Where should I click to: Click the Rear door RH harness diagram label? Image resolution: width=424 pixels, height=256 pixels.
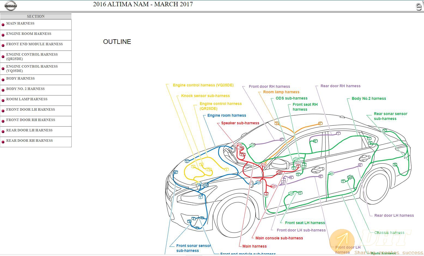341,86
